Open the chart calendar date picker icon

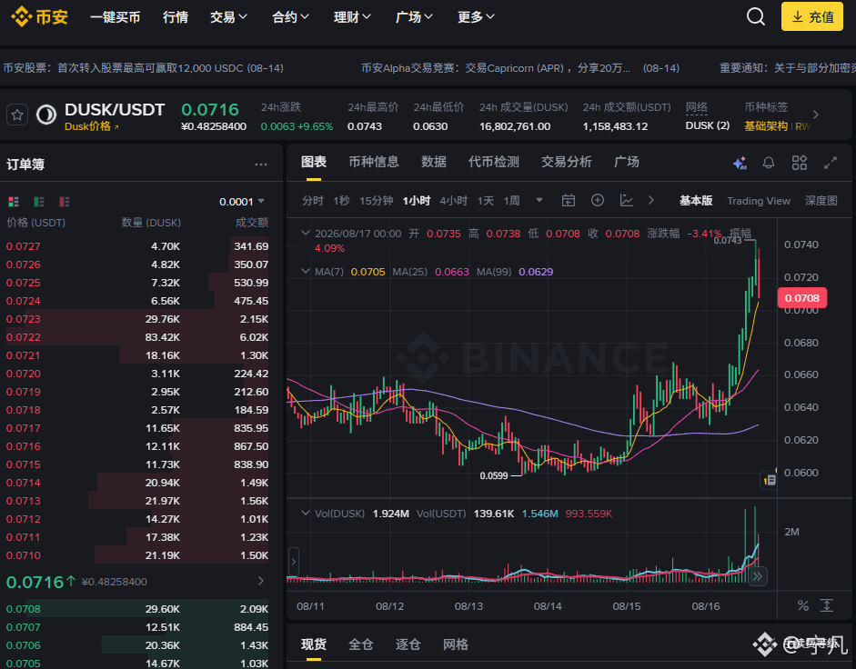(569, 201)
